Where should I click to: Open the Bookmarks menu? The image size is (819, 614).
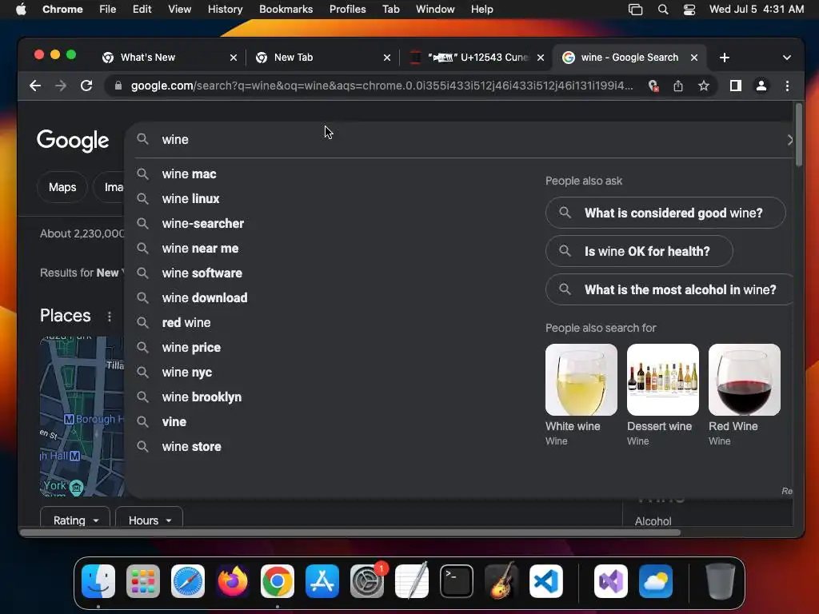pos(286,10)
